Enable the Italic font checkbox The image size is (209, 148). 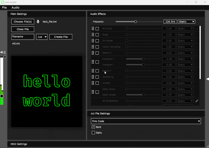click(x=94, y=133)
